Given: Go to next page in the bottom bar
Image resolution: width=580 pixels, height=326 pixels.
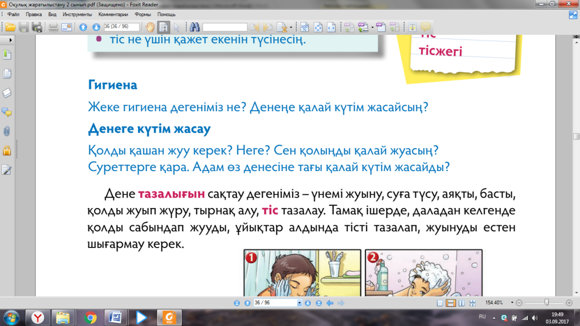Looking at the screenshot, I should tap(308, 303).
